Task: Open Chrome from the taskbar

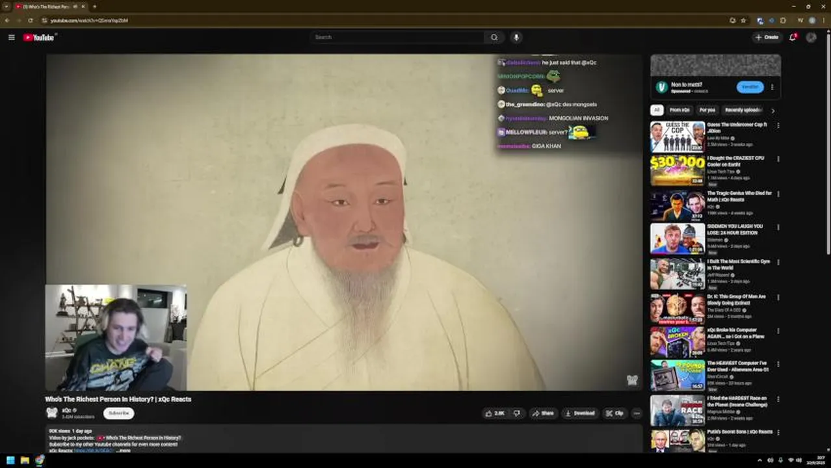Action: click(x=40, y=460)
